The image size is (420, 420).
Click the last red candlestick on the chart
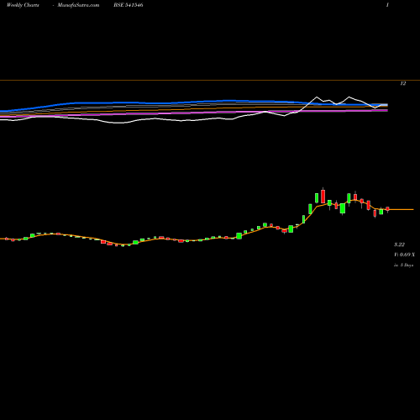pos(388,209)
